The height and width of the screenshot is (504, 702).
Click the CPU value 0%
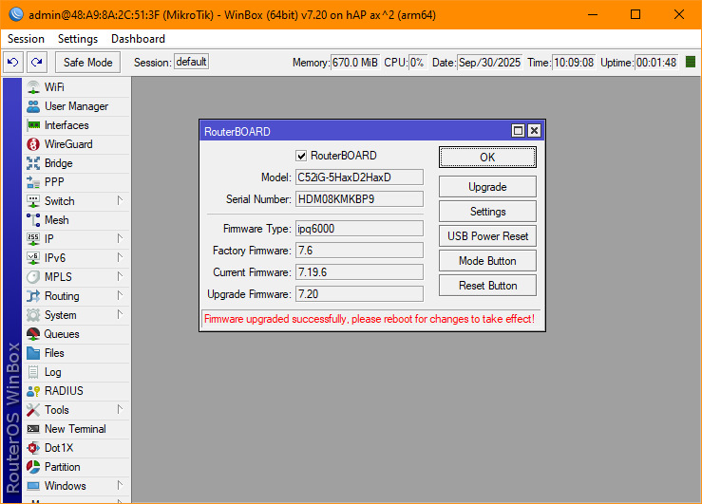coord(417,62)
